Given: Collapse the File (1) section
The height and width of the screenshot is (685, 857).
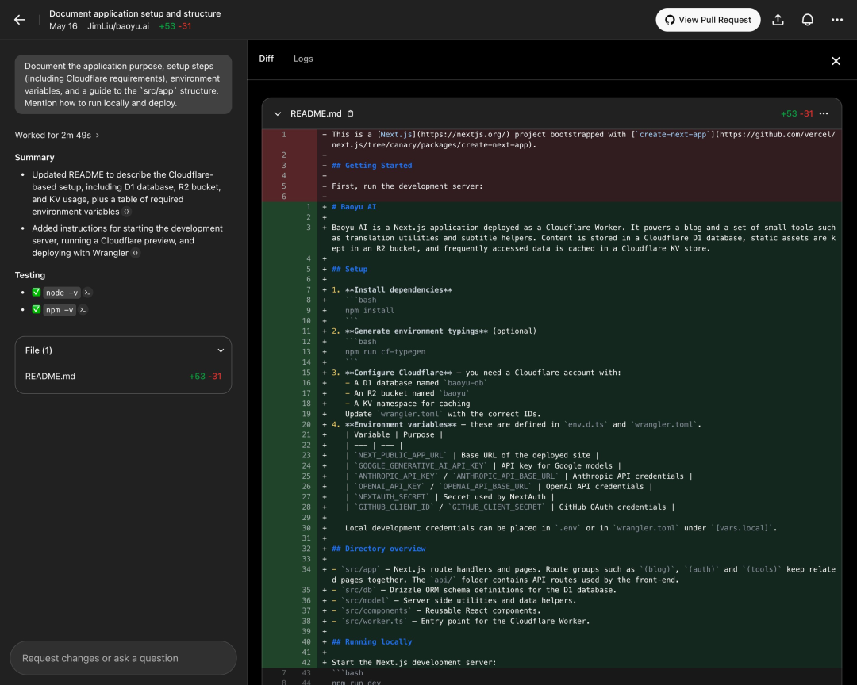Looking at the screenshot, I should [x=221, y=350].
